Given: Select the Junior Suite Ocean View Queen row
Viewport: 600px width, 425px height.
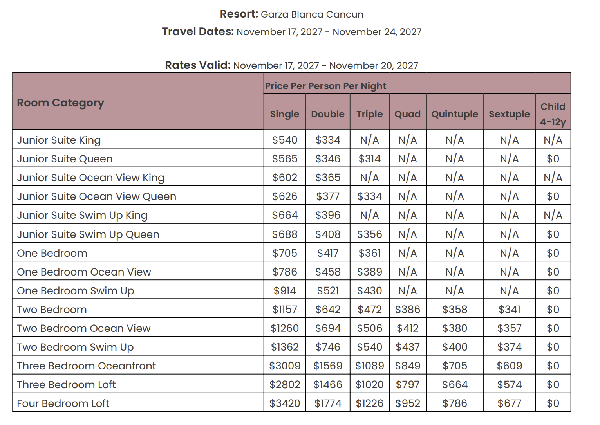Looking at the screenshot, I should [x=292, y=196].
